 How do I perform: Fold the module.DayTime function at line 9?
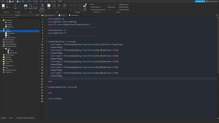tap(47, 41)
